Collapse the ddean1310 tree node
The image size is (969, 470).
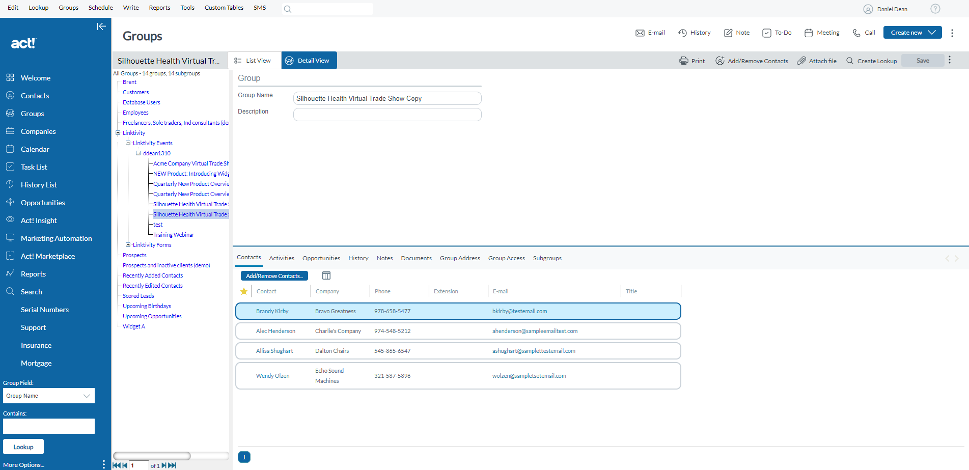point(139,153)
